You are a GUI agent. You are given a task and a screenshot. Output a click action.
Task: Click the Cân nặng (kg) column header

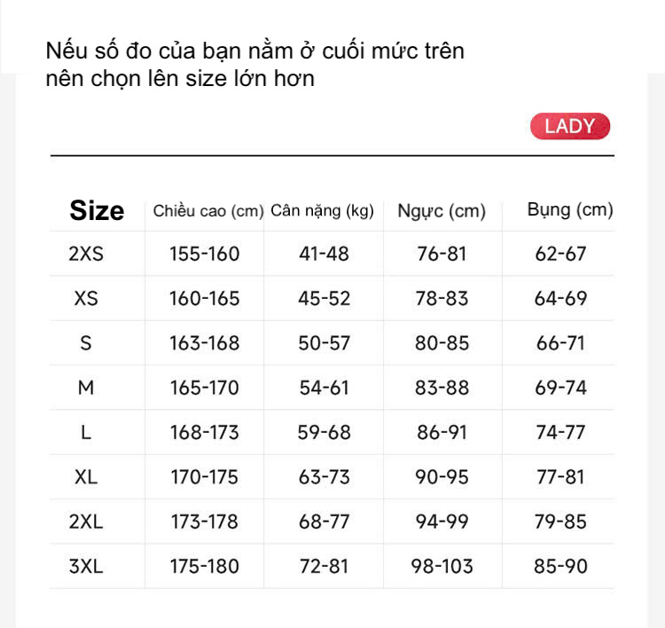tap(323, 210)
